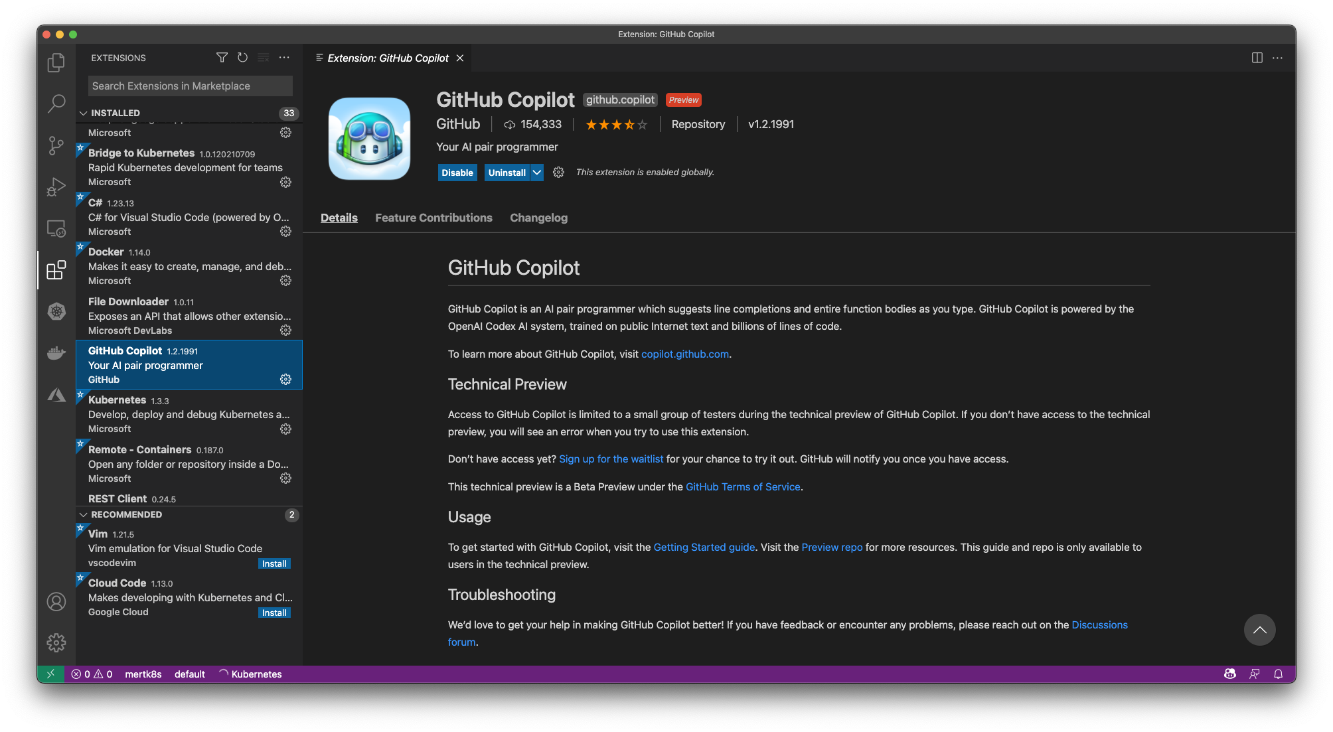Screen dimensions: 1333x732
Task: Click Kubernetes status bar item
Action: 250,674
